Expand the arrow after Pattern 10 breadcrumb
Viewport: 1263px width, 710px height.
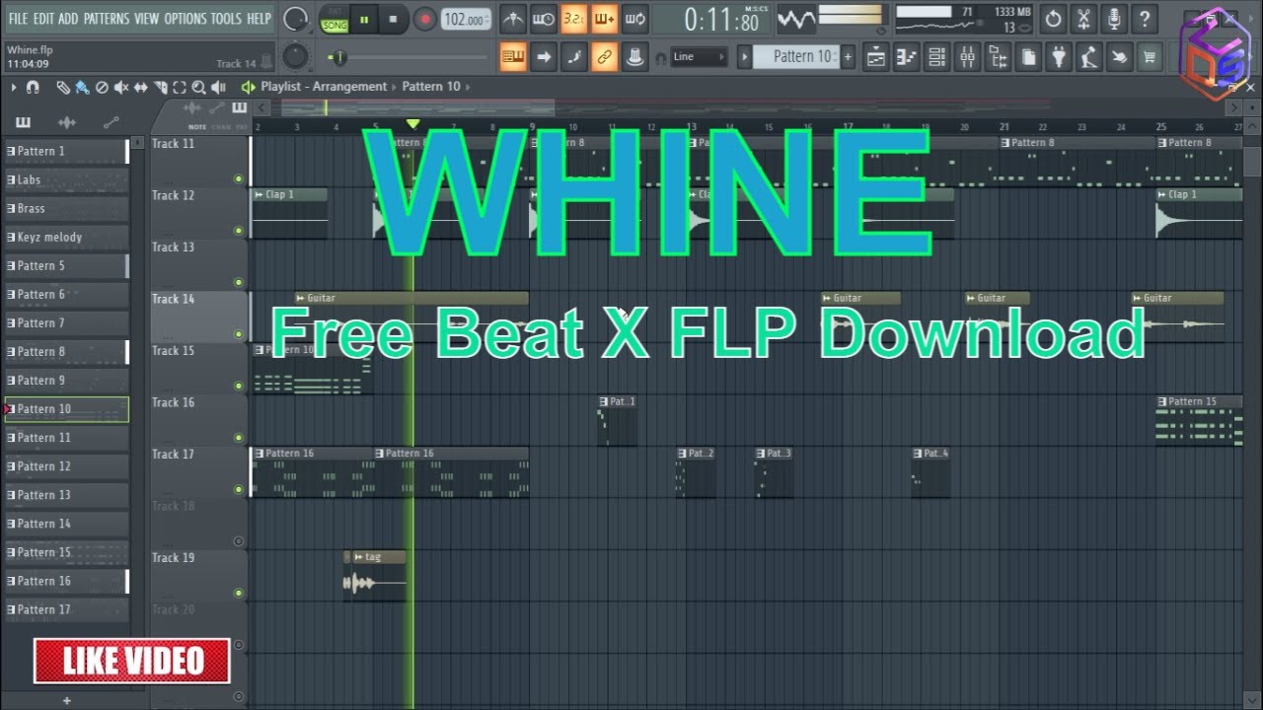pyautogui.click(x=468, y=87)
